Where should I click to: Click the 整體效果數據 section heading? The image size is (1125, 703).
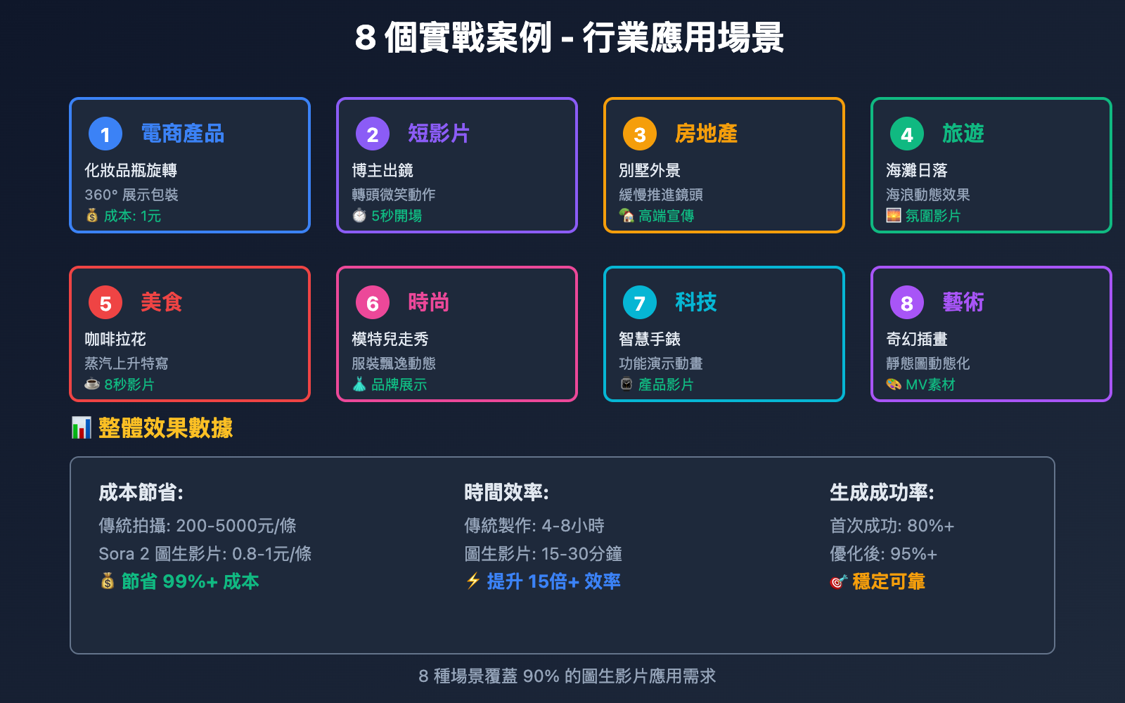pyautogui.click(x=165, y=427)
